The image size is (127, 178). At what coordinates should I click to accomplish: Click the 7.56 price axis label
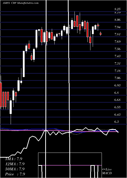pos(117,49)
